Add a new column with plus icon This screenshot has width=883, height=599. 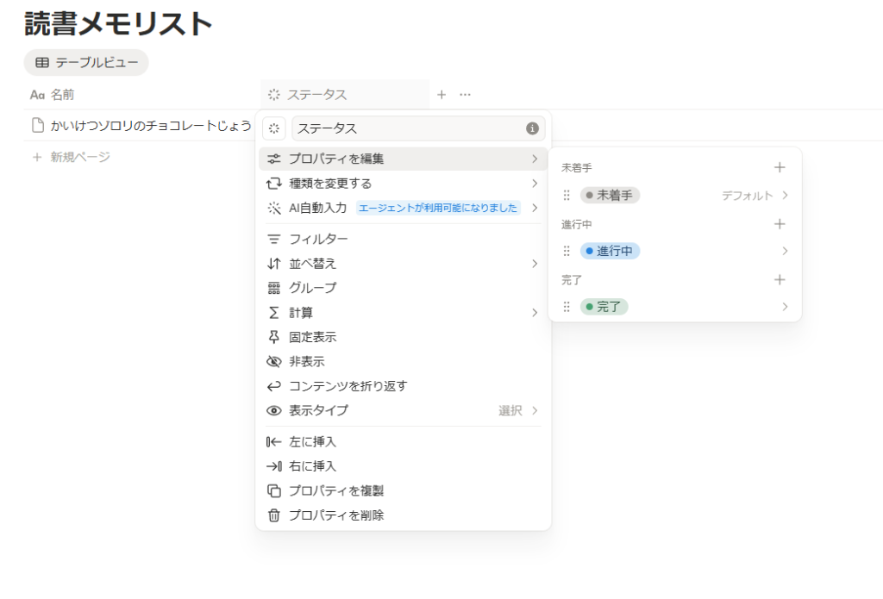[x=441, y=95]
